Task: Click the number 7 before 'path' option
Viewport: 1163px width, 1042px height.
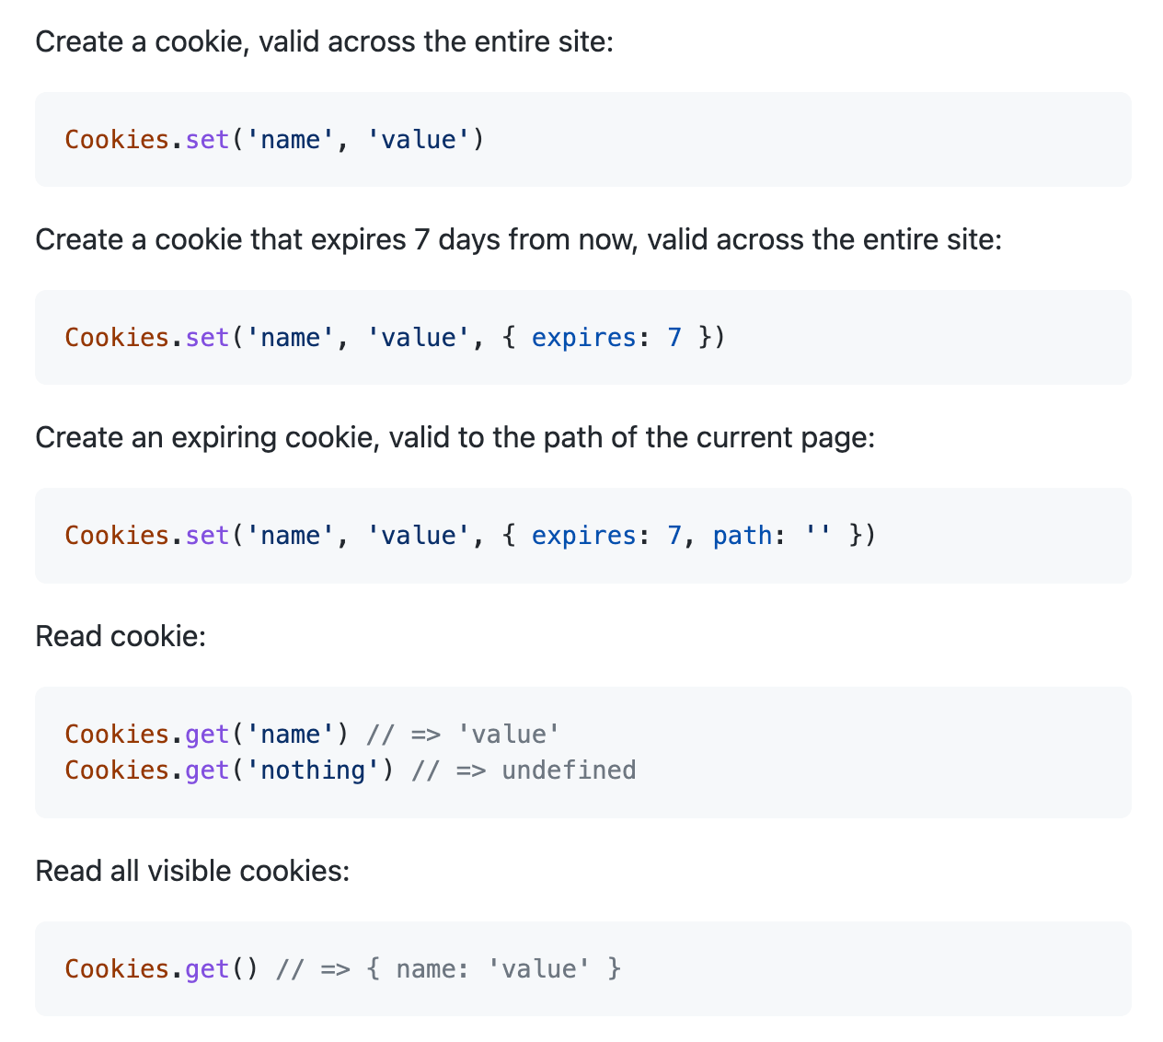Action: tap(674, 536)
